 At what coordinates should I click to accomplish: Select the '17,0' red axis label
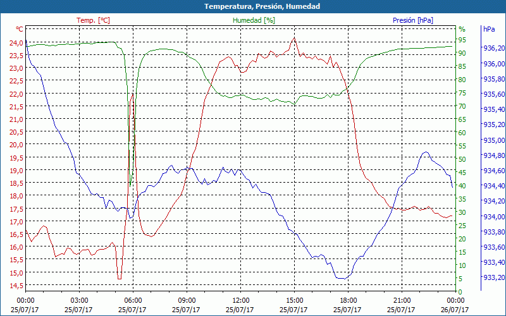coord(16,222)
